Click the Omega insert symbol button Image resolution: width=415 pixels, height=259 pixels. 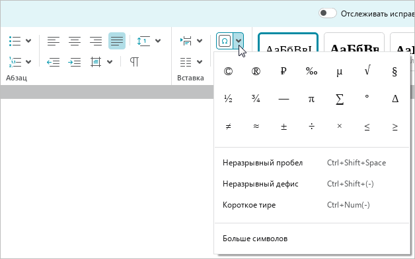[x=225, y=41]
